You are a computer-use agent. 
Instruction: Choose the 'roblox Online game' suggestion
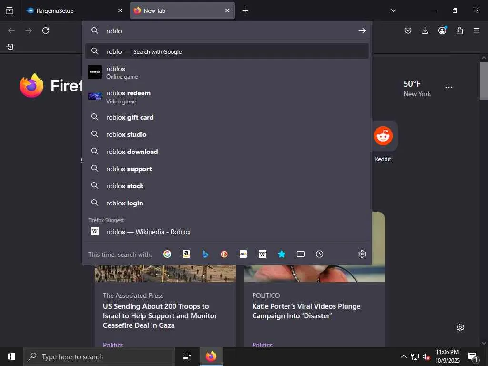pos(227,72)
